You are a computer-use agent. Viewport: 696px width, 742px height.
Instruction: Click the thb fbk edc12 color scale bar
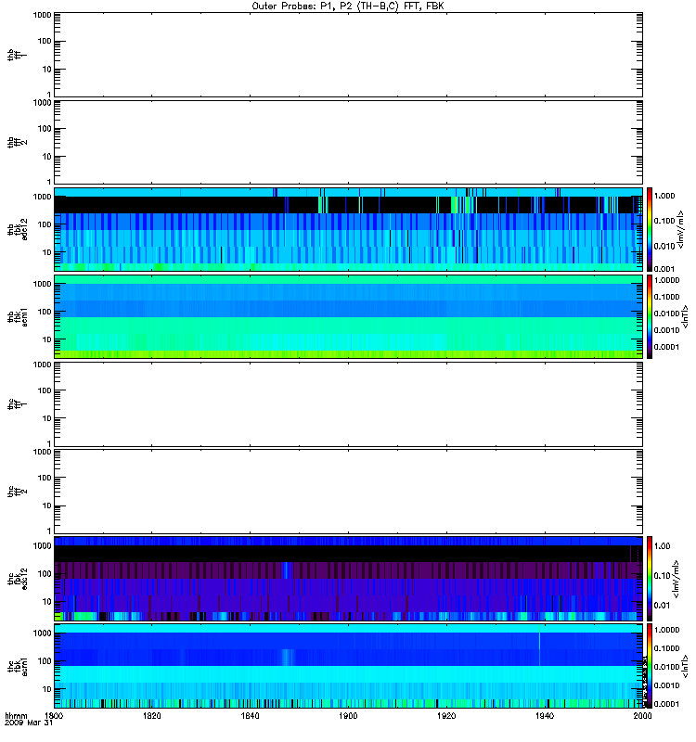point(650,229)
